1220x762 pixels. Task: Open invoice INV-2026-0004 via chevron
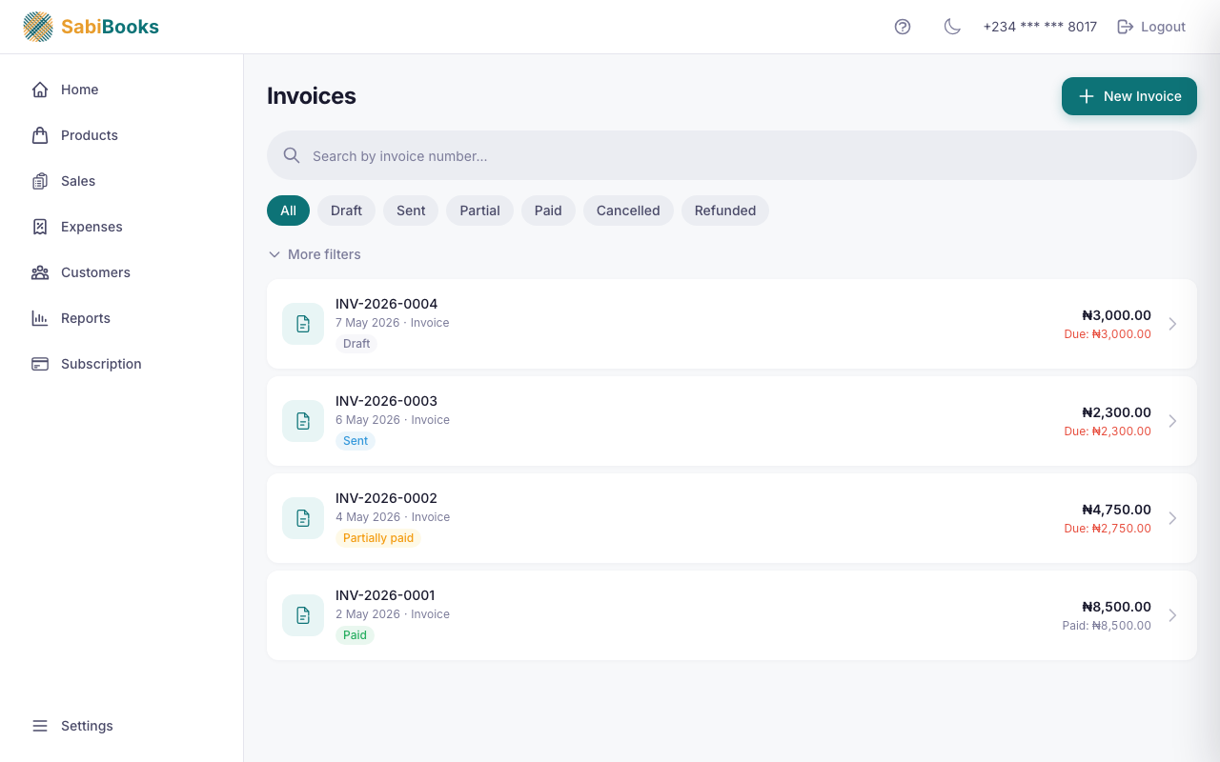(1172, 324)
